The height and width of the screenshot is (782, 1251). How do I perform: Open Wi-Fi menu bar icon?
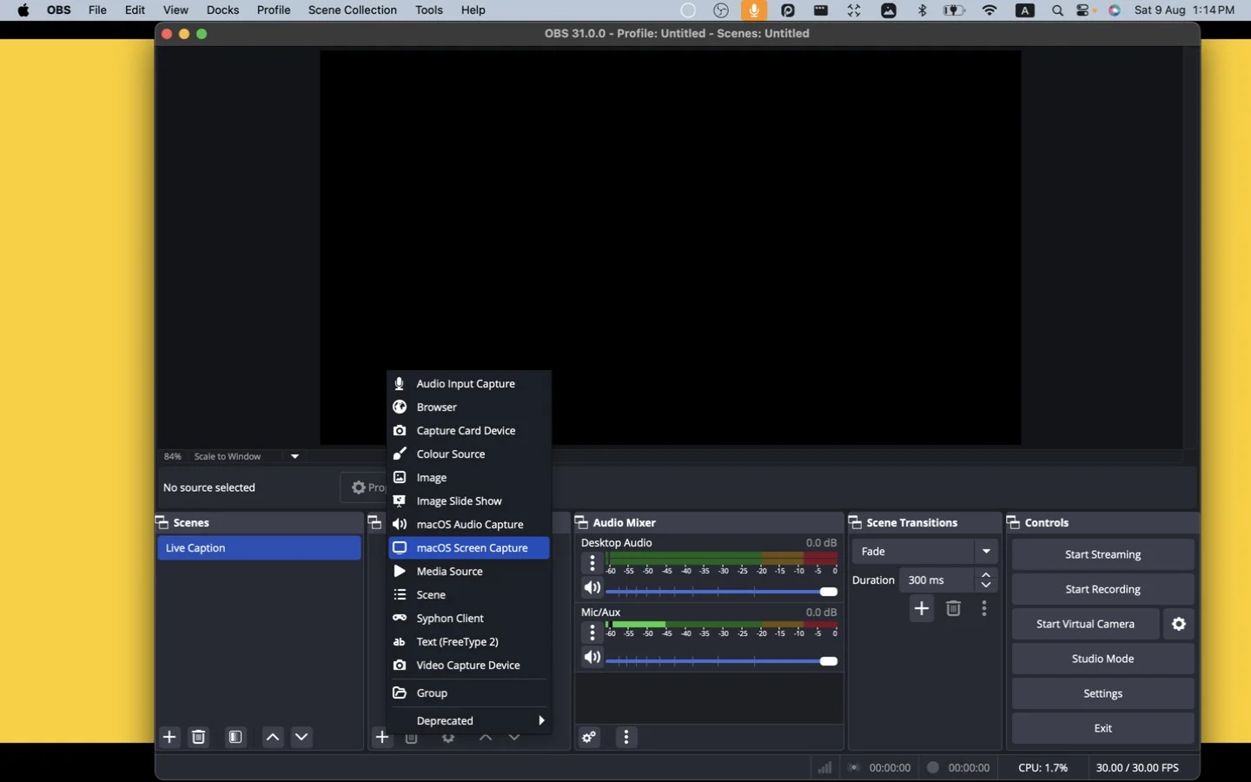tap(990, 10)
